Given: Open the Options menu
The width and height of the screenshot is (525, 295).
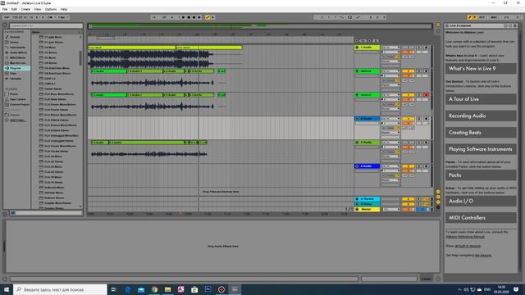Looking at the screenshot, I should pyautogui.click(x=51, y=9).
